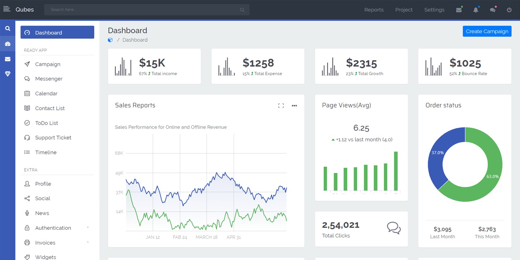The image size is (520, 260).
Task: Open Sales Reports three-dot options menu
Action: [294, 106]
